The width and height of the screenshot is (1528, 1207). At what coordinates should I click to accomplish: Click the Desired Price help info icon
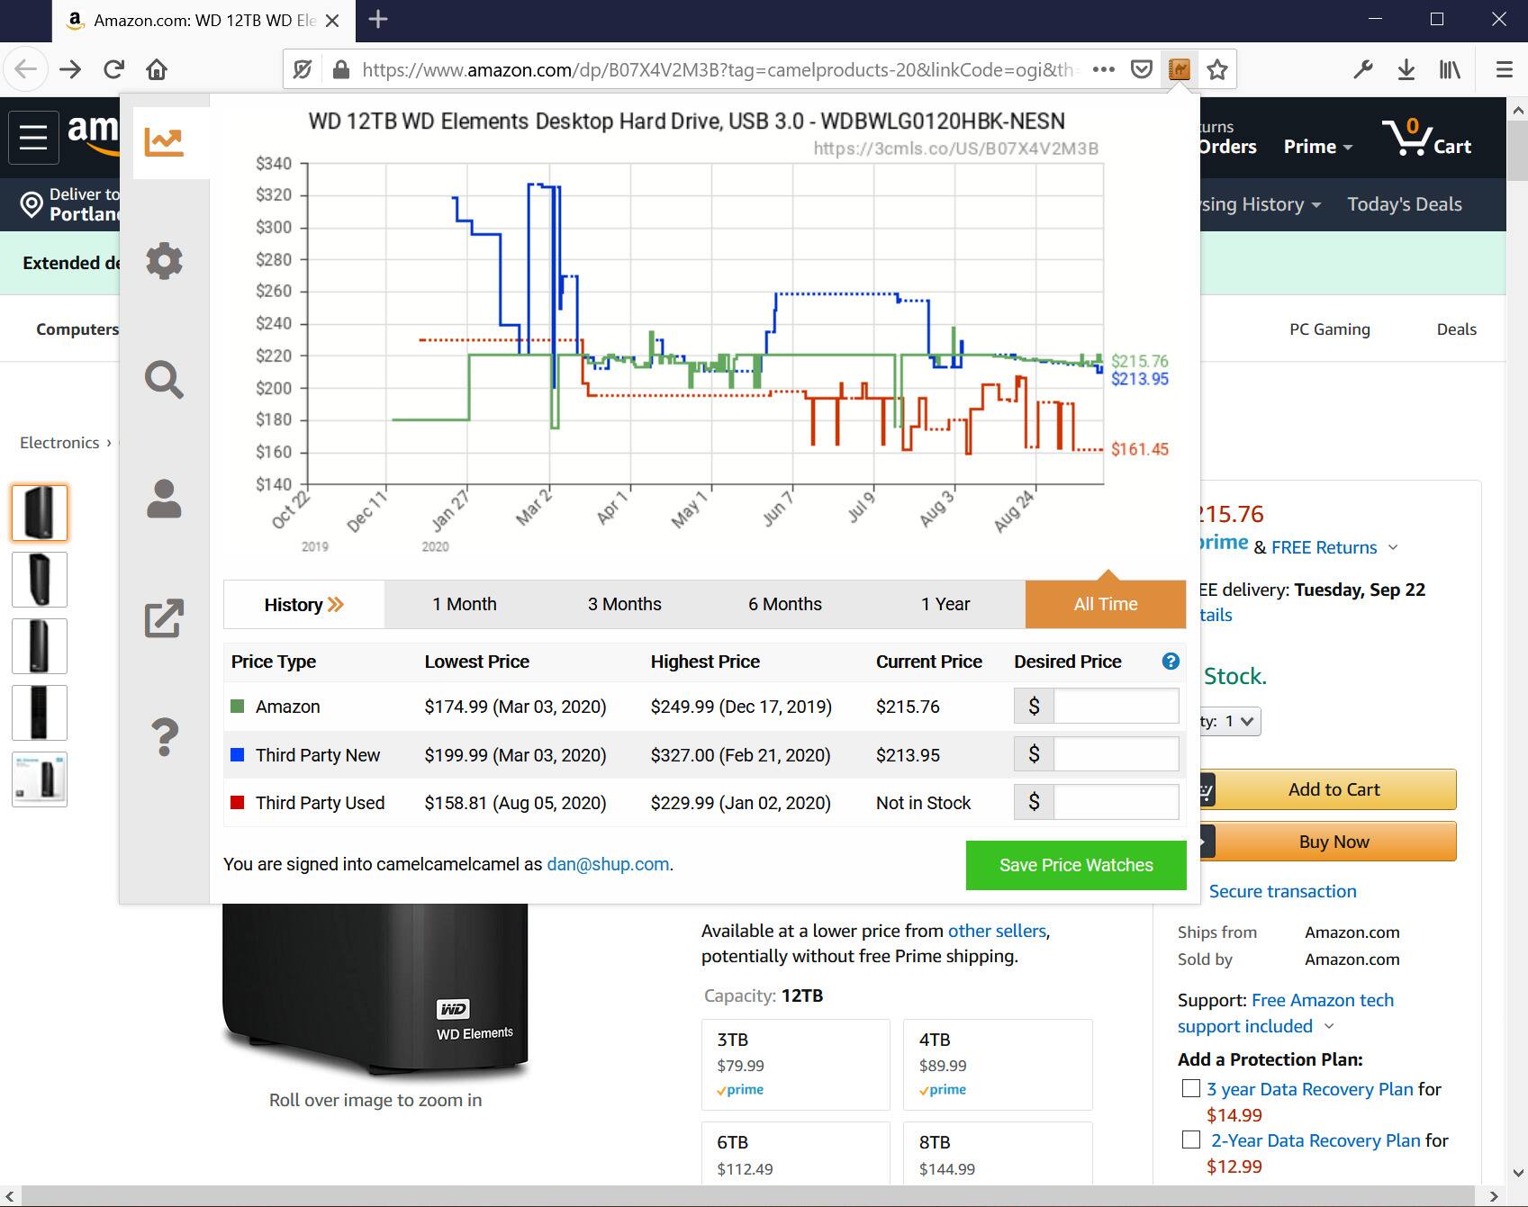[1171, 662]
